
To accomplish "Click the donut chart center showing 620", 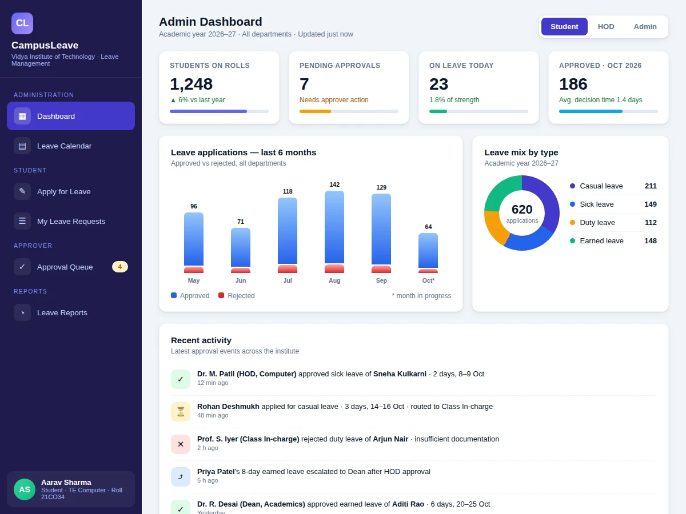I will (522, 213).
